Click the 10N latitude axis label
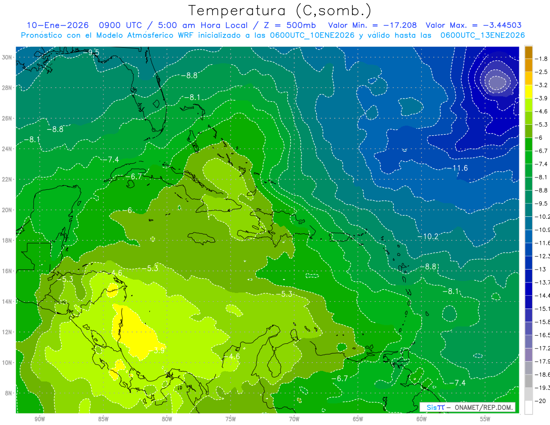This screenshot has height=425, width=550. point(7,362)
